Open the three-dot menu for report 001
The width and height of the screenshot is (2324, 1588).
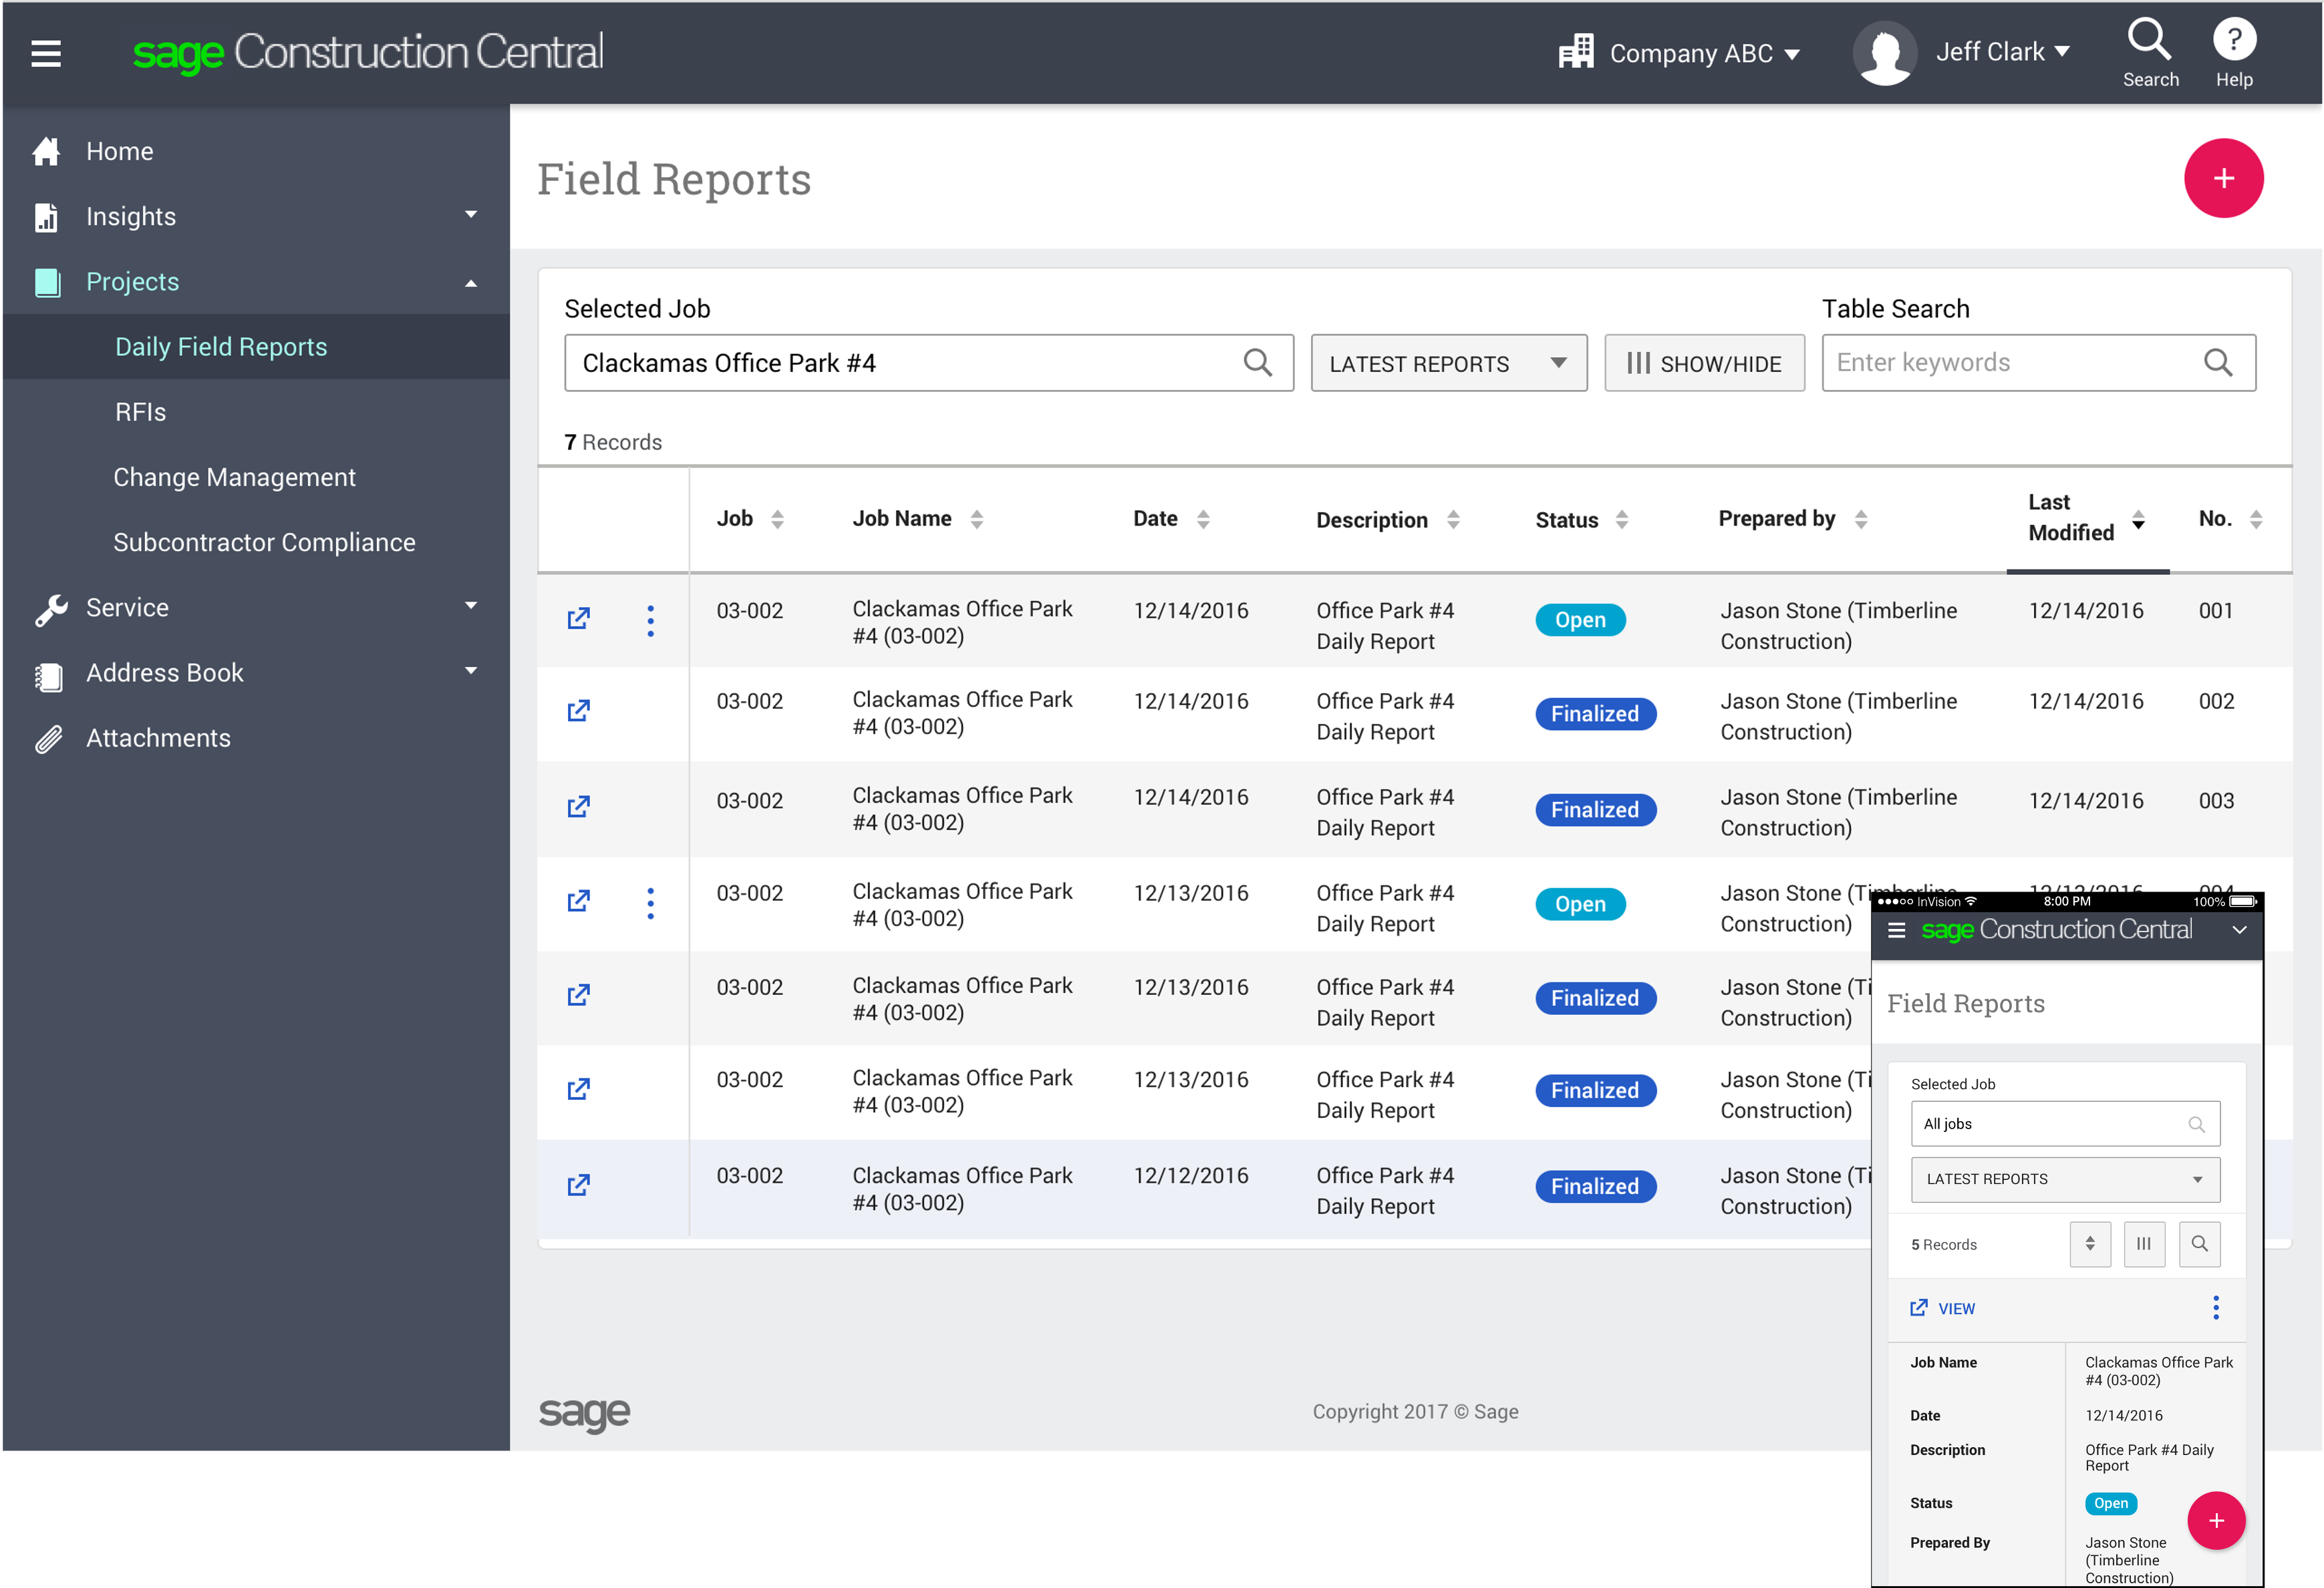pos(650,620)
